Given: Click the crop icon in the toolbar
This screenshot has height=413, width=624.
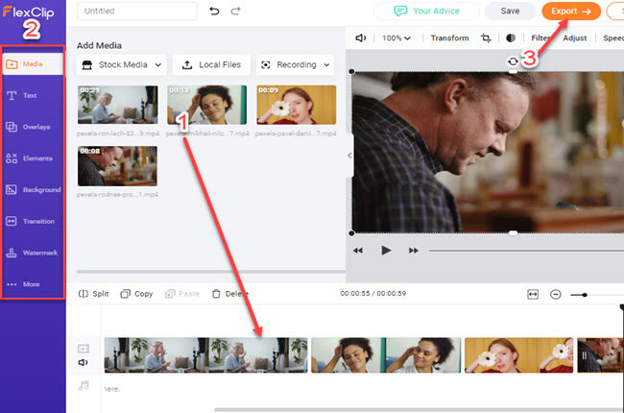Looking at the screenshot, I should pos(486,38).
